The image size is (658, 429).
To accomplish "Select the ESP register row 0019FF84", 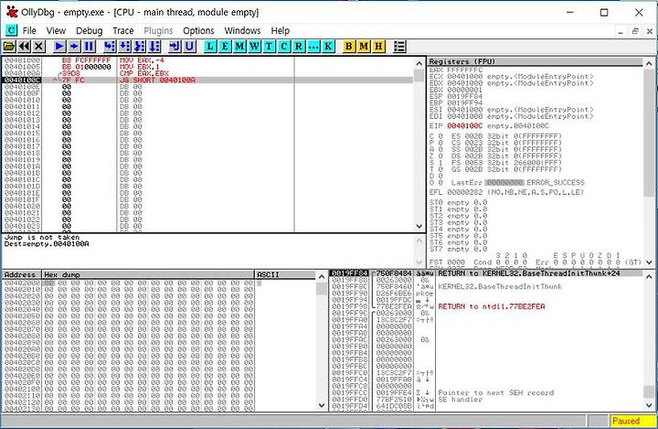I will (456, 96).
